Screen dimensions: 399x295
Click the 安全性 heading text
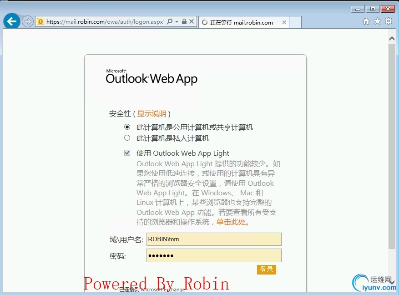click(120, 113)
